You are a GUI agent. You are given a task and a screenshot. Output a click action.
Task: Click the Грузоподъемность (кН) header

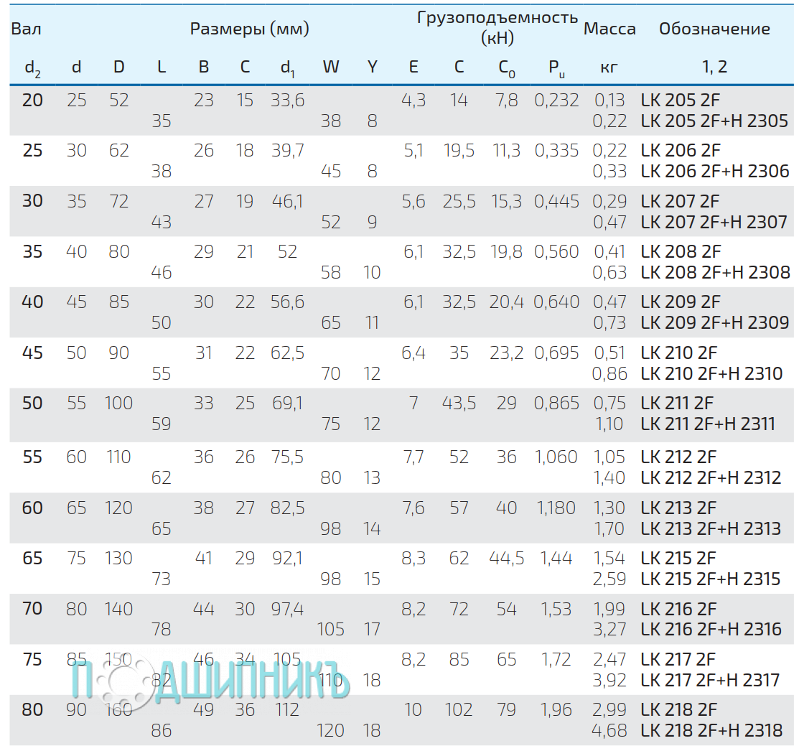click(497, 27)
